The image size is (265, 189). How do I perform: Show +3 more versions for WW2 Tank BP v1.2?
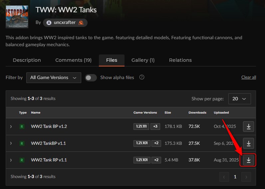click(x=155, y=126)
